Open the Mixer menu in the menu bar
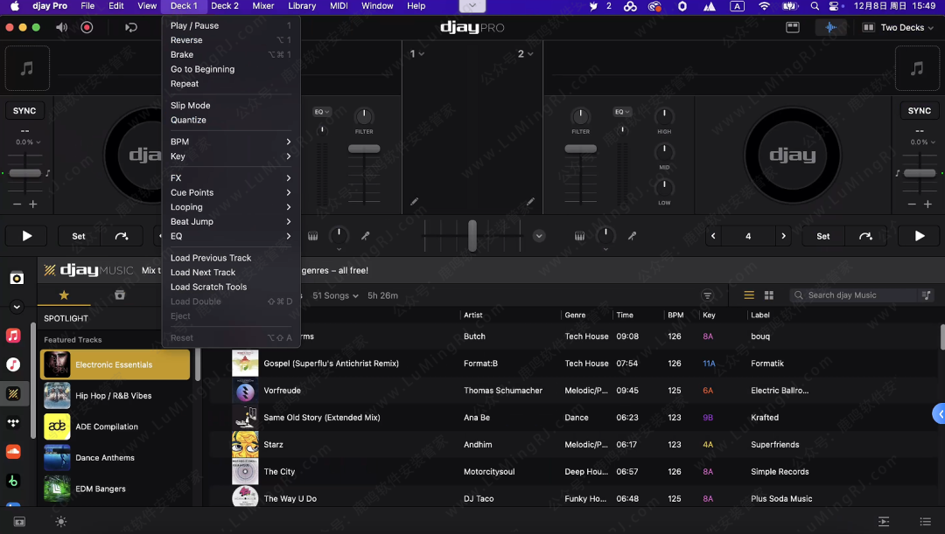The height and width of the screenshot is (534, 945). click(x=262, y=6)
